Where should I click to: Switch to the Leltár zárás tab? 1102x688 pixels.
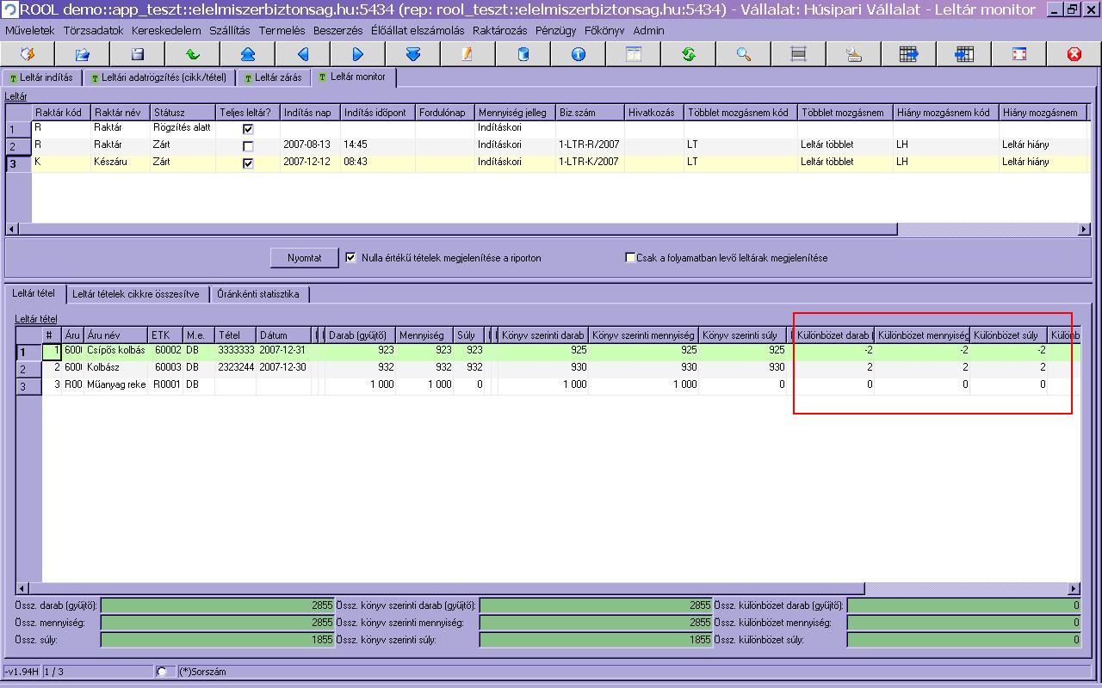[x=273, y=77]
